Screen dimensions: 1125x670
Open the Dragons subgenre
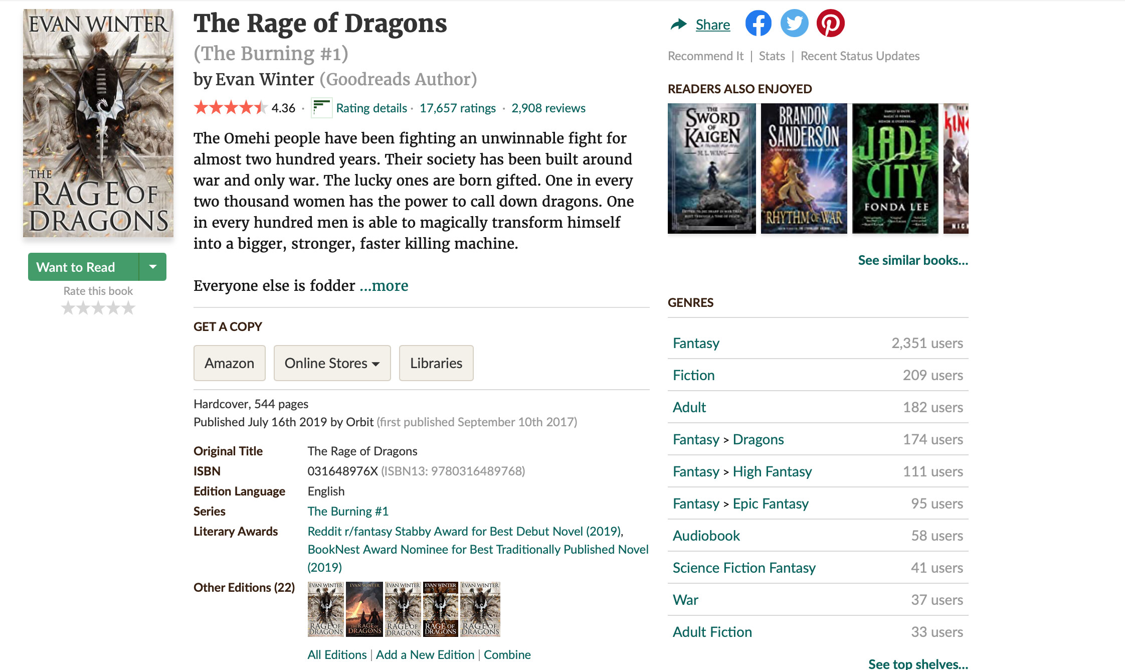758,439
